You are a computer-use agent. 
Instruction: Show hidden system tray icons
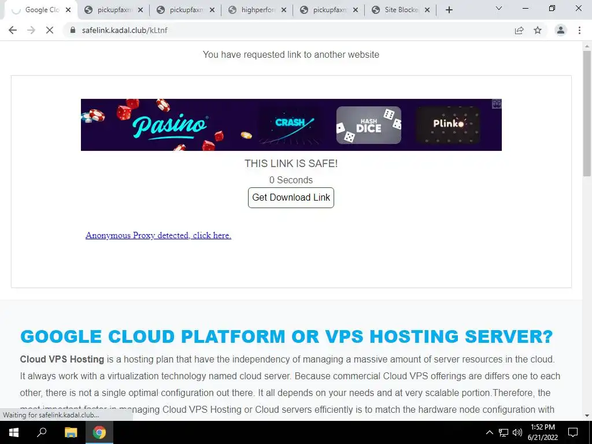[x=489, y=432]
